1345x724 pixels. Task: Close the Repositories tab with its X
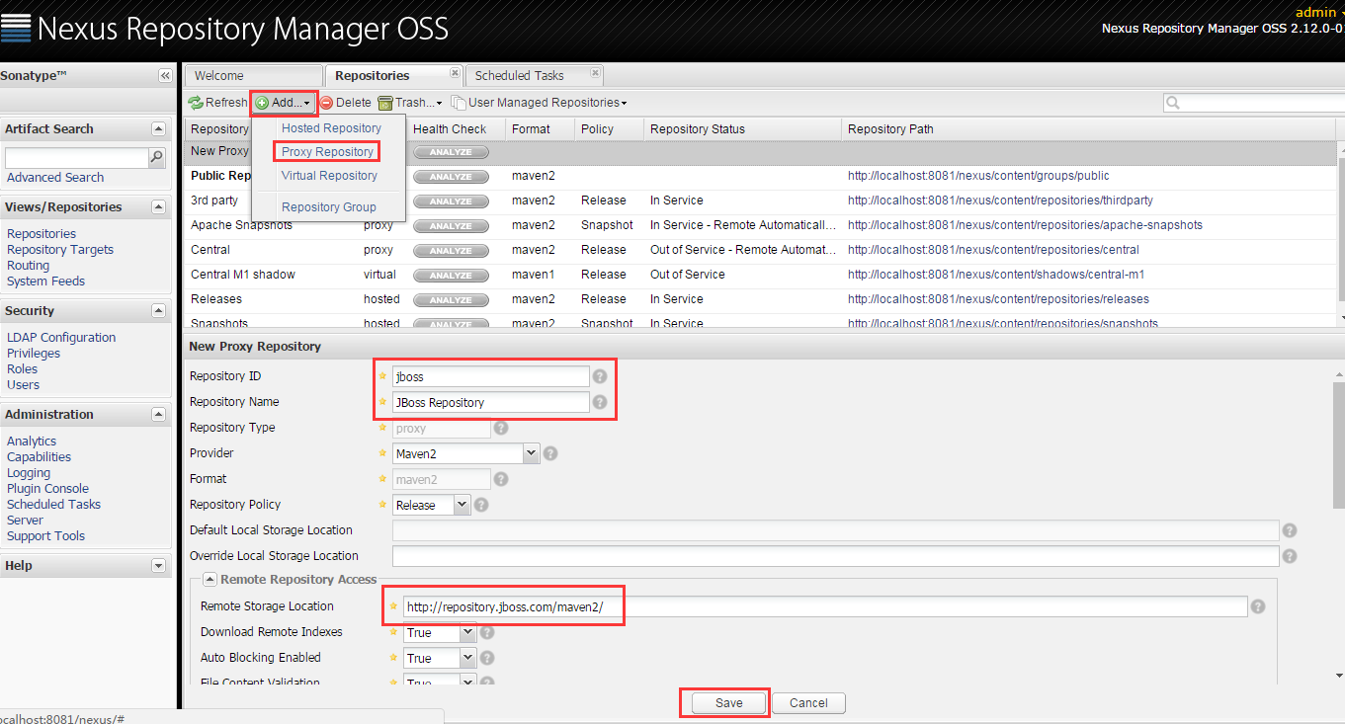coord(455,73)
